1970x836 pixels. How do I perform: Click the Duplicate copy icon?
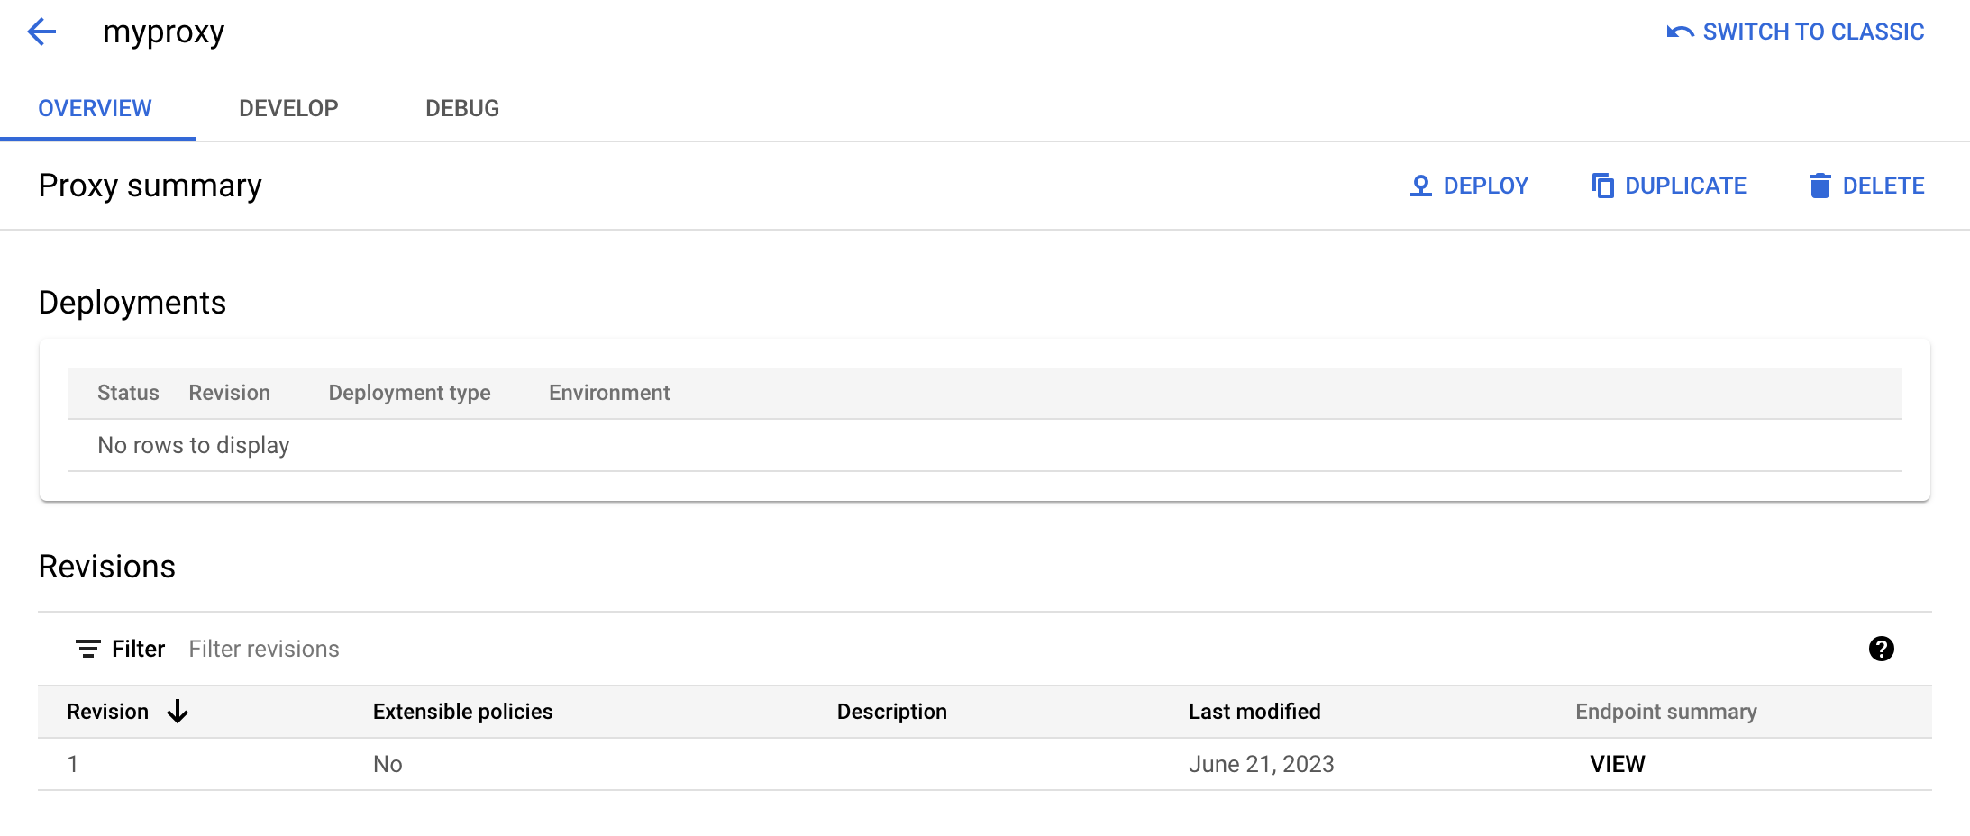click(1602, 185)
